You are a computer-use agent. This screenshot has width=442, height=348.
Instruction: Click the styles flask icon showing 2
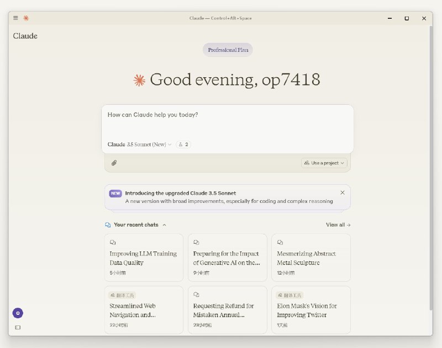(183, 144)
